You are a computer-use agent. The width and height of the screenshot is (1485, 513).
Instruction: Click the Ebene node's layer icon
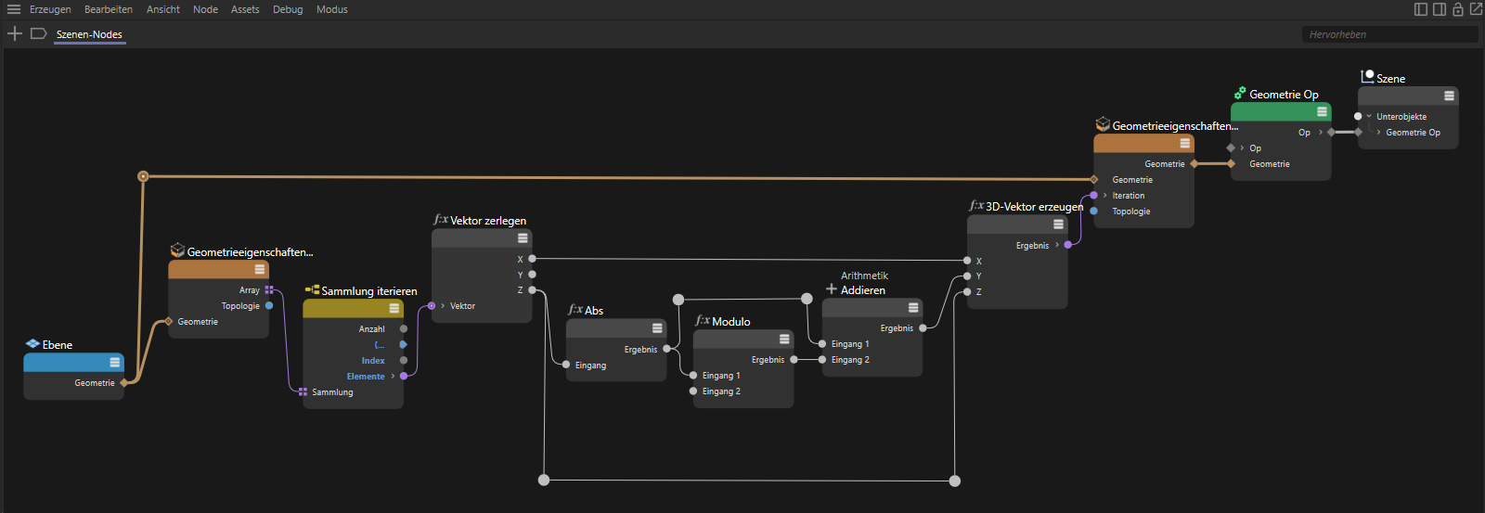click(x=32, y=344)
